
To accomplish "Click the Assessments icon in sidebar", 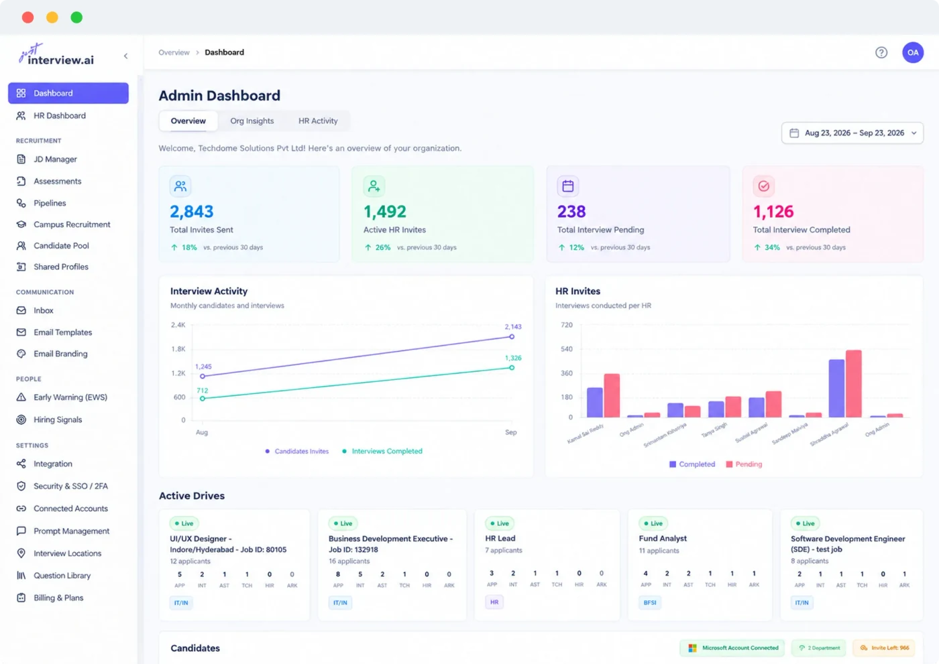I will pyautogui.click(x=21, y=182).
